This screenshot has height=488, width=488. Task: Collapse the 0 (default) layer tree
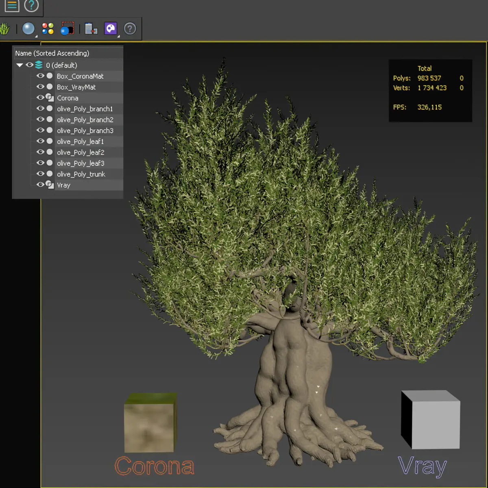tap(19, 65)
